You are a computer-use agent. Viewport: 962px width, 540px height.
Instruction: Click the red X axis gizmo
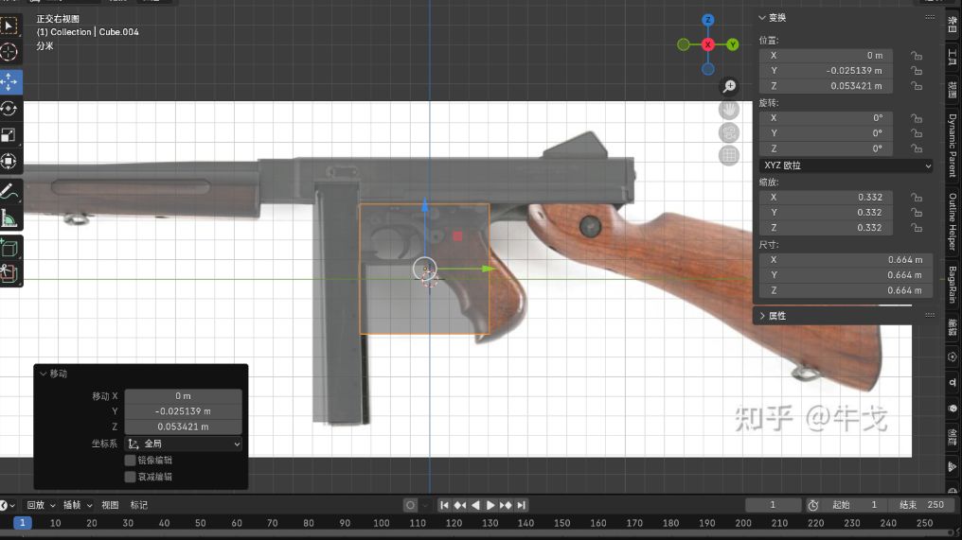[708, 44]
